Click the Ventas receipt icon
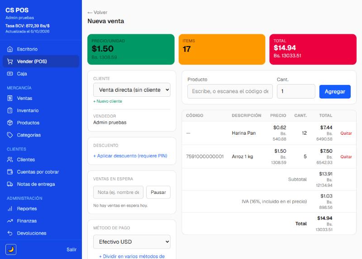The image size is (362, 259). pos(10,98)
